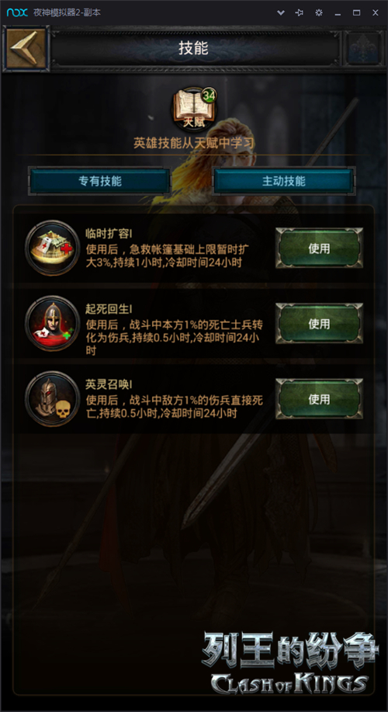This screenshot has height=712, width=388.
Task: Tap the golden back arrow button
Action: [26, 49]
